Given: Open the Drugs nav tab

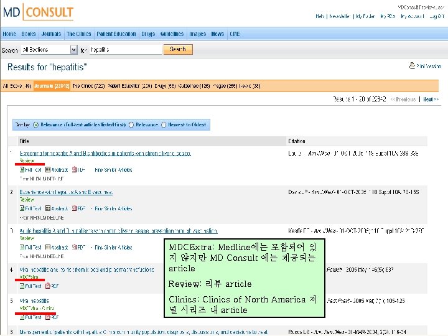Looking at the screenshot, I should tap(148, 34).
